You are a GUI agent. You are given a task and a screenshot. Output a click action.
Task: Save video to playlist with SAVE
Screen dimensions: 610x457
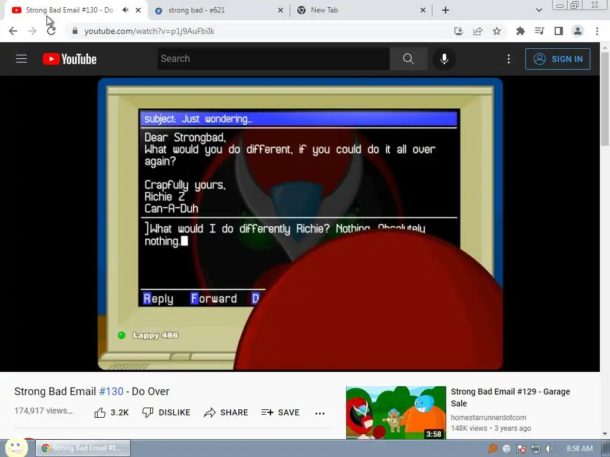281,413
